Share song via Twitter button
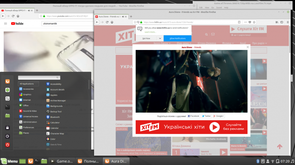The image size is (295, 165). [207, 116]
